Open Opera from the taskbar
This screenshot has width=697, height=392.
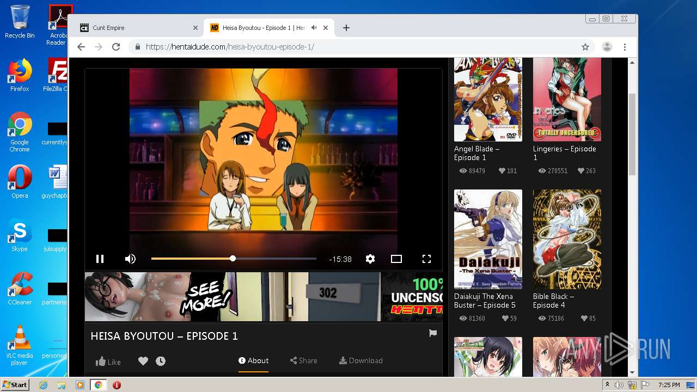pyautogui.click(x=117, y=385)
